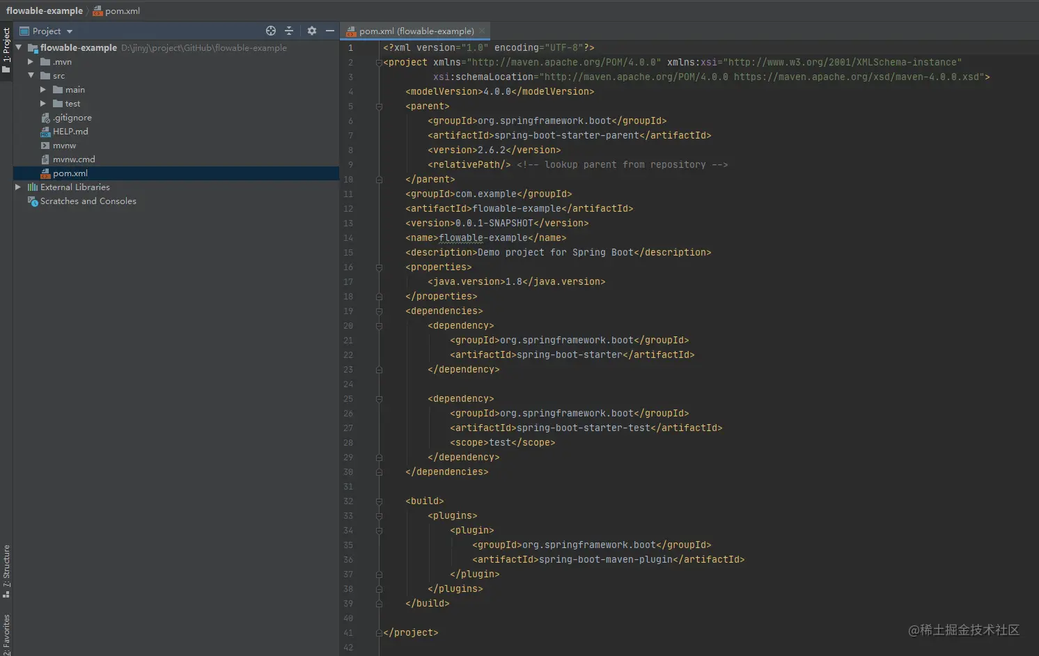Collapse the dependencies block via gutter fold marker
This screenshot has width=1039, height=656.
(x=379, y=311)
